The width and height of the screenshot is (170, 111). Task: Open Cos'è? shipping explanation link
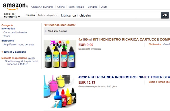click(x=31, y=58)
